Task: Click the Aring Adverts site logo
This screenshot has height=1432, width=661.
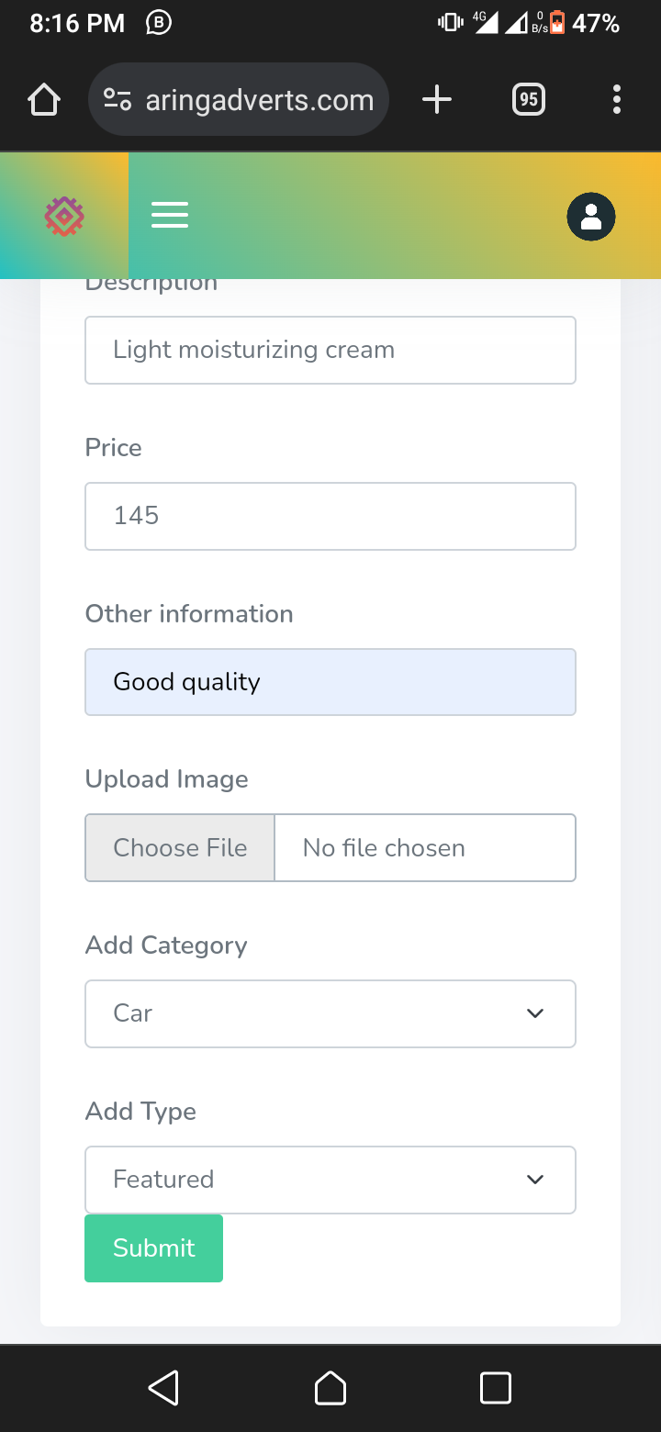Action: point(64,217)
